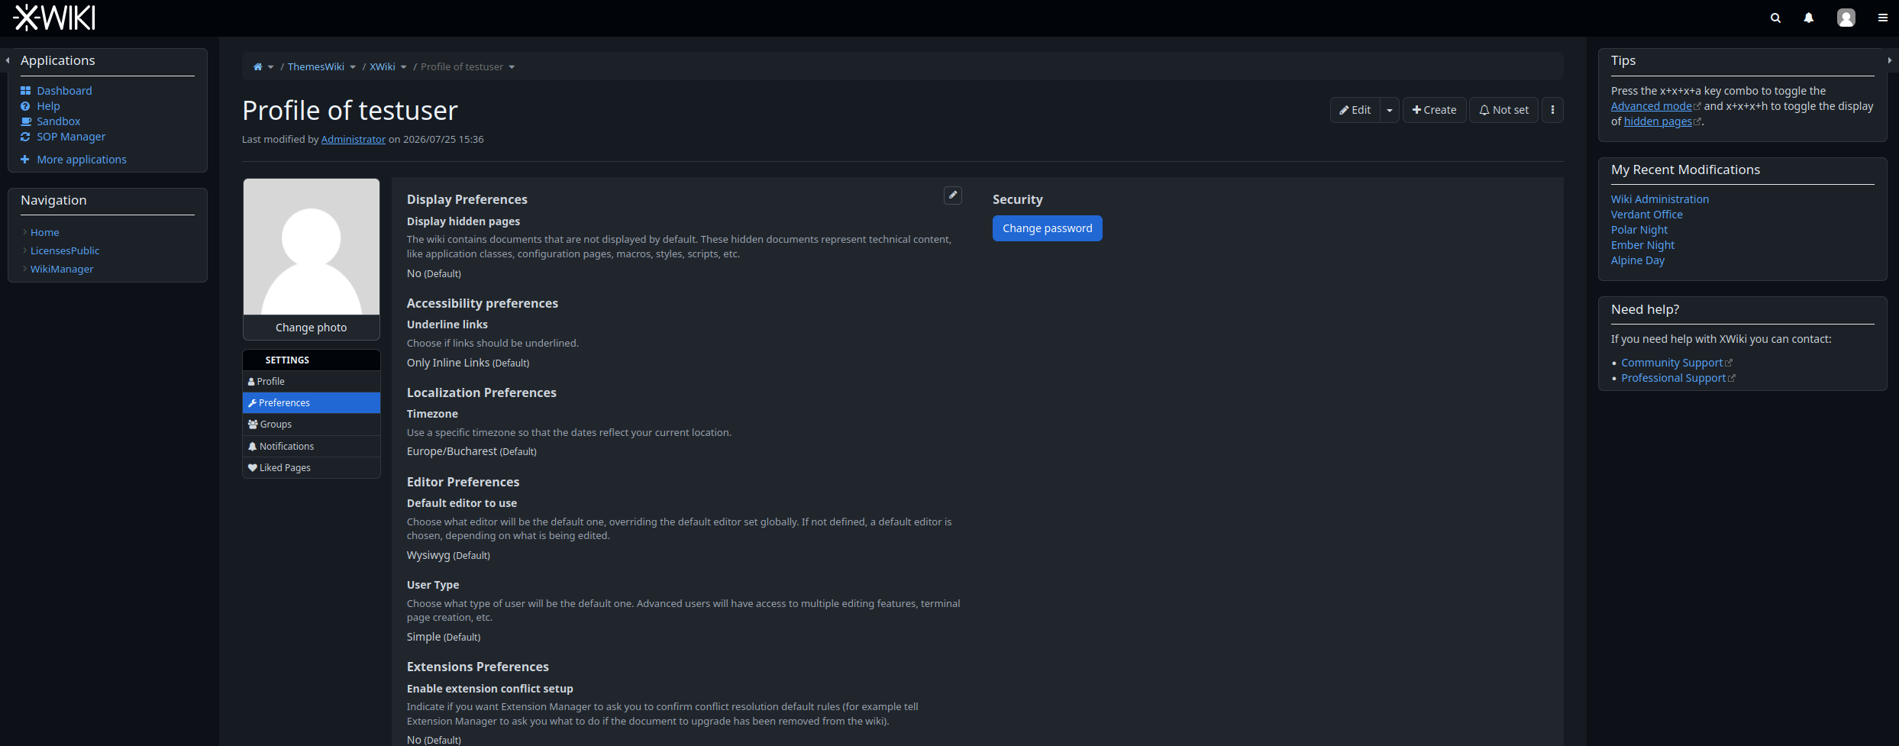Click More applications link

point(82,160)
